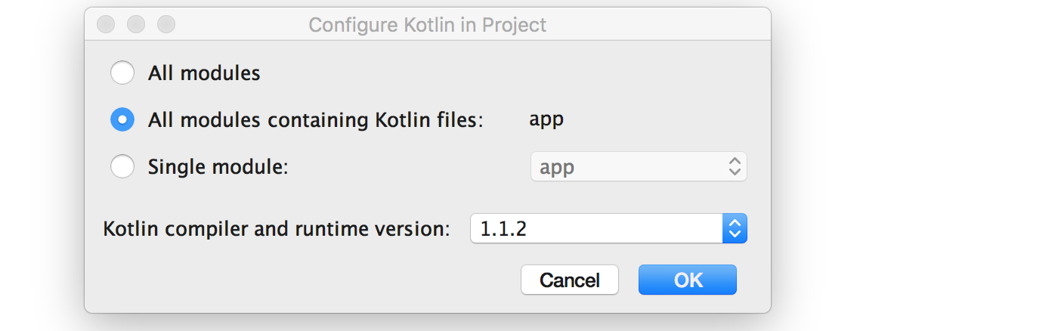Viewport: 1058px width, 331px height.
Task: Open the Single module "app" dropdown
Action: 638,167
